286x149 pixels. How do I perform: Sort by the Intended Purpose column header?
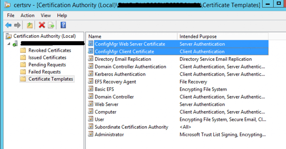point(223,36)
